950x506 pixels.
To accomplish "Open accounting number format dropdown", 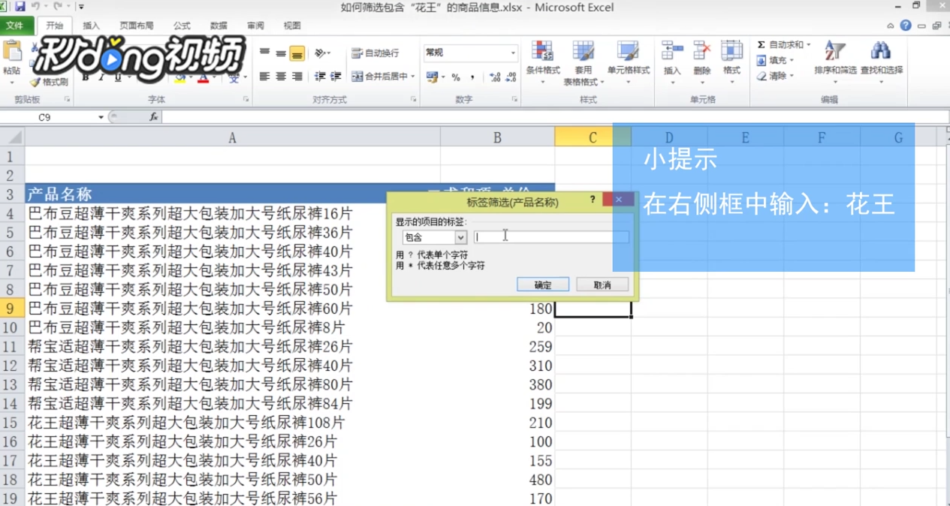I will click(x=436, y=77).
